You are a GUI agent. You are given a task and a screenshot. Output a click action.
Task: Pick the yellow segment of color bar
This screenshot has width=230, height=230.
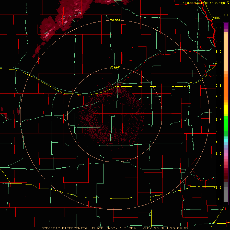coord(226,109)
